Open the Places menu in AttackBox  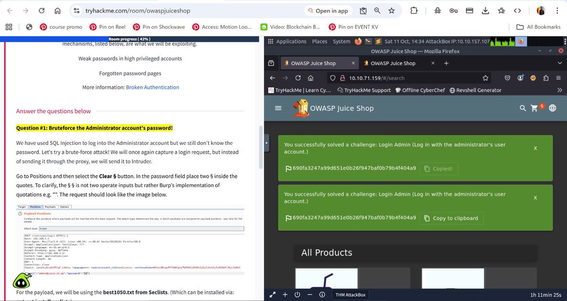319,42
